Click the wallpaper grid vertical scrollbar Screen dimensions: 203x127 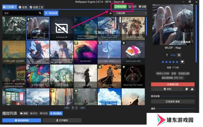tap(146, 26)
